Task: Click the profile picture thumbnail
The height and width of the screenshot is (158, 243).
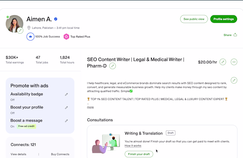Action: pos(15,24)
